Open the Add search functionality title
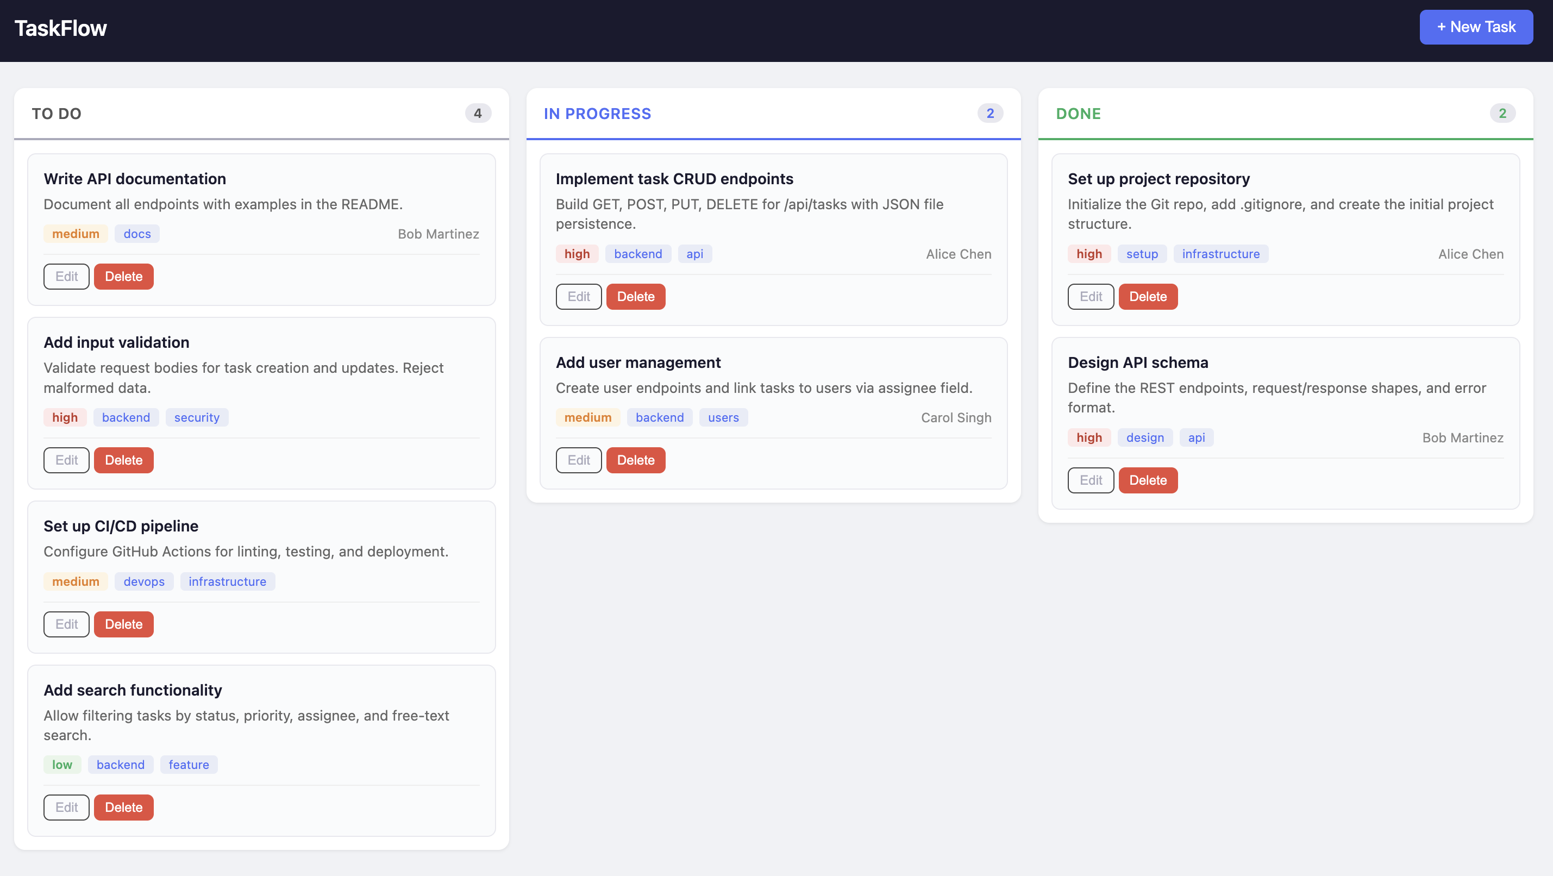1553x876 pixels. pyautogui.click(x=133, y=690)
